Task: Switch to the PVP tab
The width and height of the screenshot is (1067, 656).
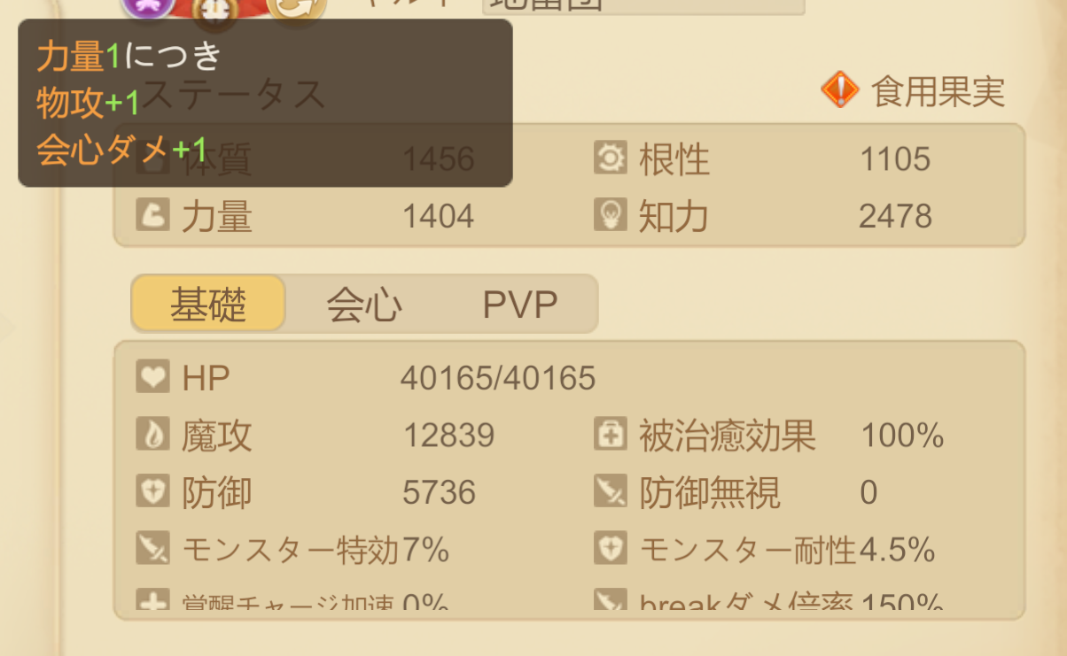Action: (x=520, y=305)
